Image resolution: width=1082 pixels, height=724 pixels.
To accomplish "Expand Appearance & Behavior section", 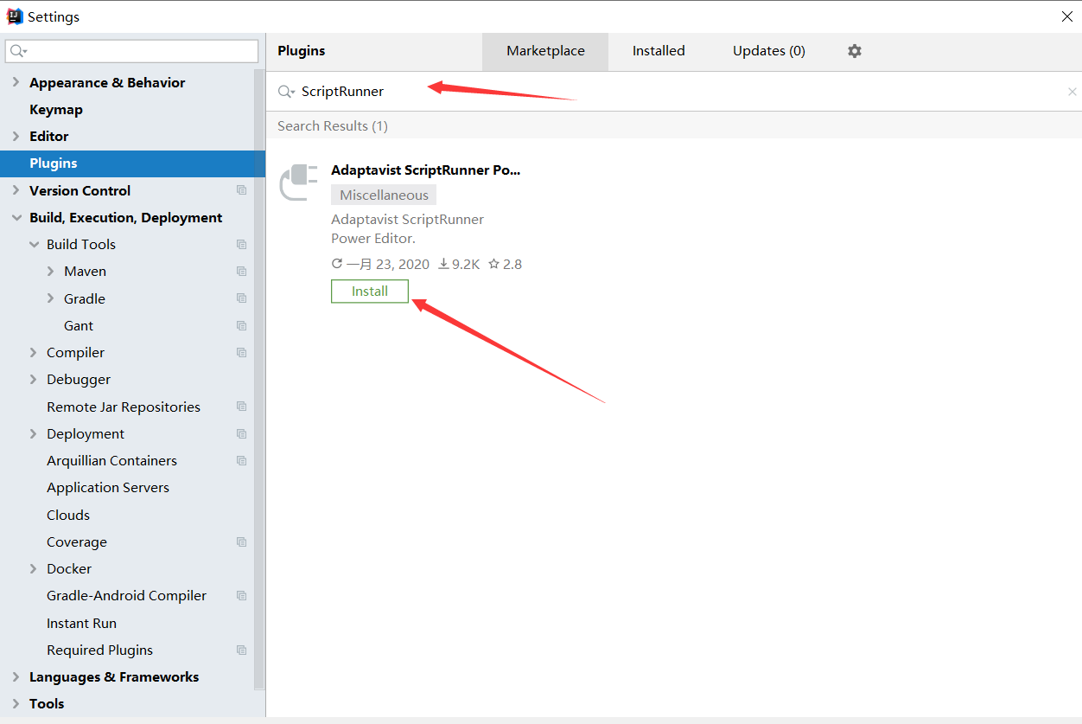I will (x=16, y=82).
